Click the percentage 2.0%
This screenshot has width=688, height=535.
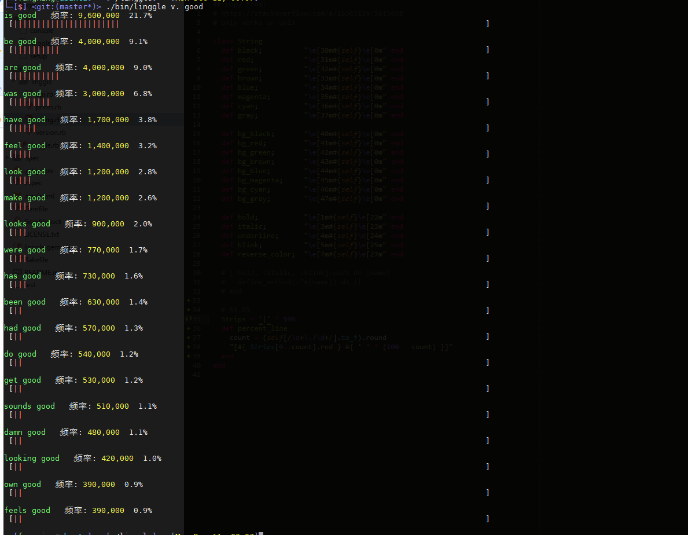click(x=143, y=224)
